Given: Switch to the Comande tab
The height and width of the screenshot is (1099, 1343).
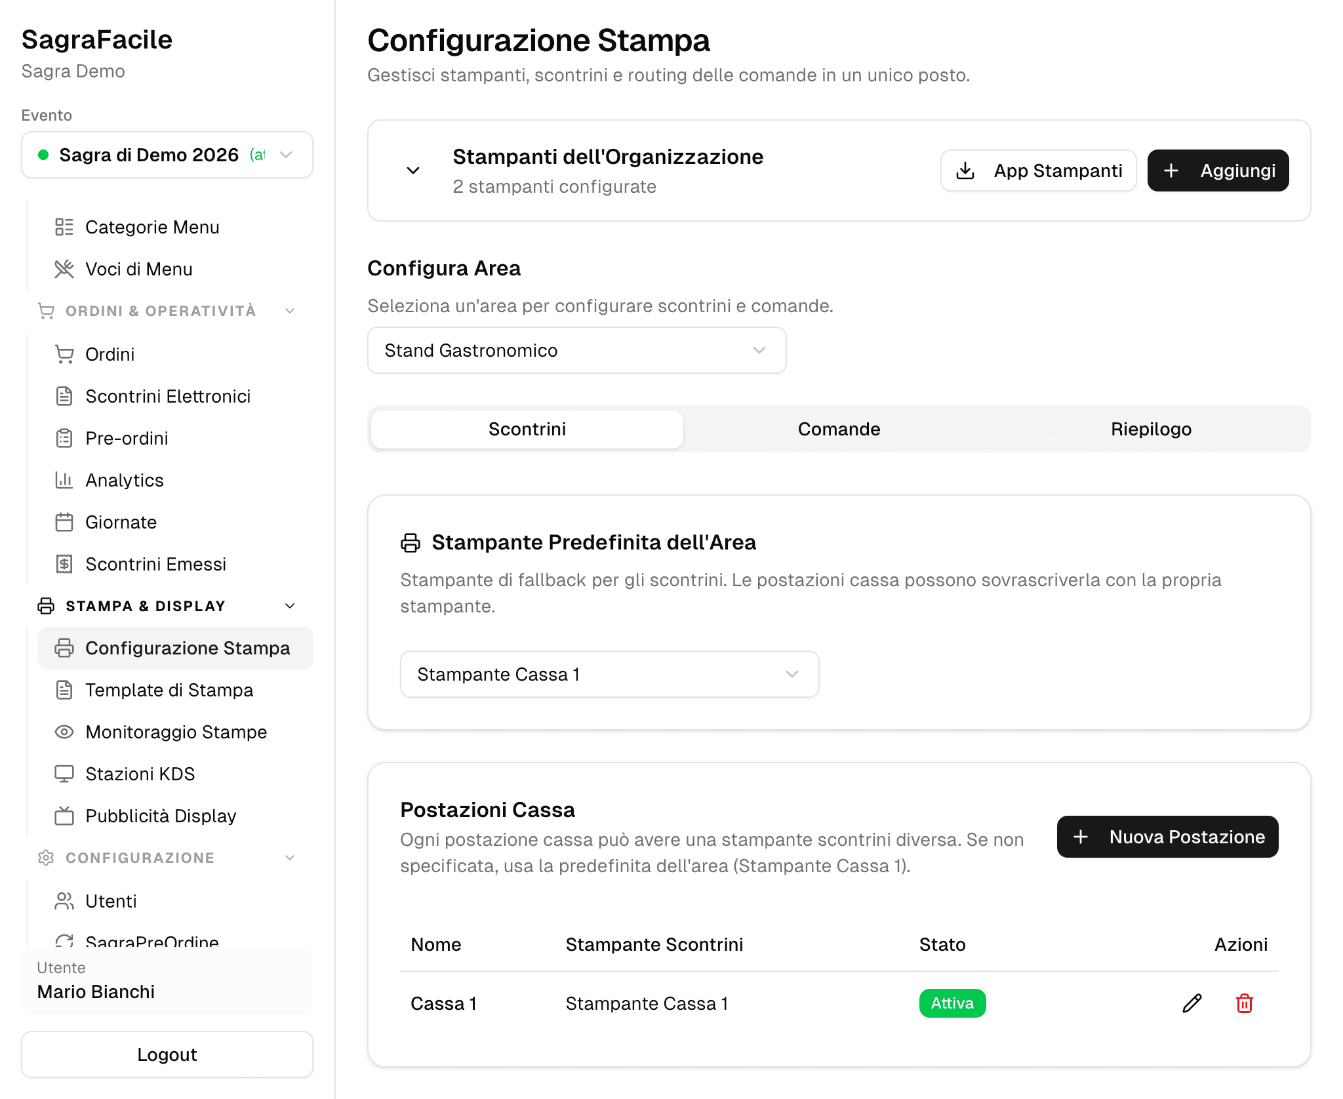Looking at the screenshot, I should 839,429.
